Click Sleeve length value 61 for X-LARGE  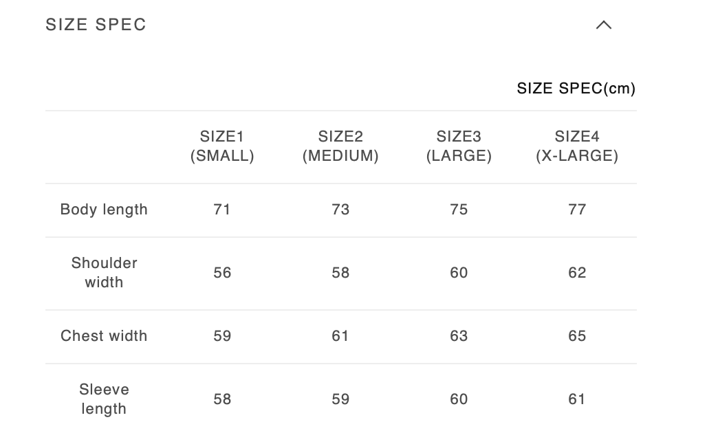point(577,399)
